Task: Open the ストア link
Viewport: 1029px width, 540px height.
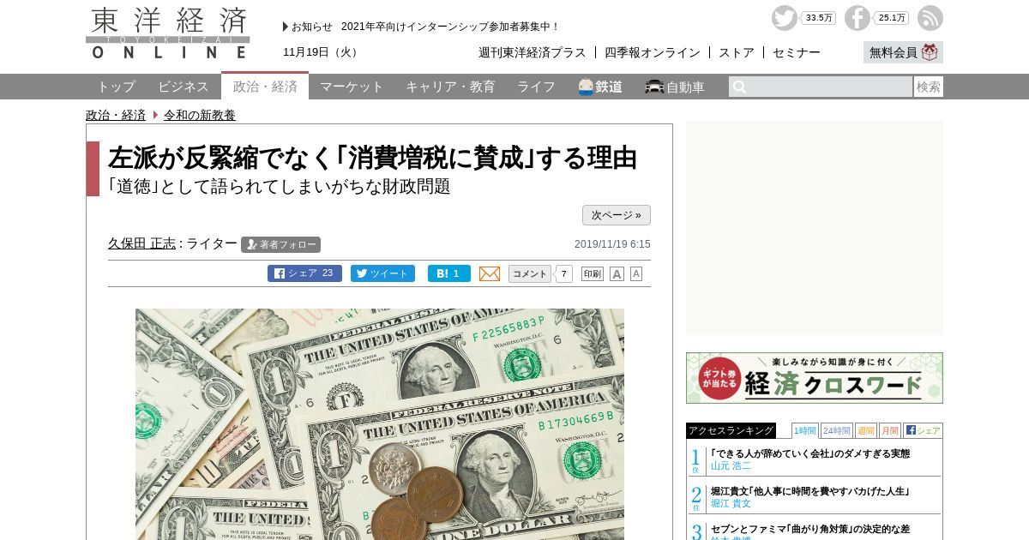Action: (x=737, y=52)
